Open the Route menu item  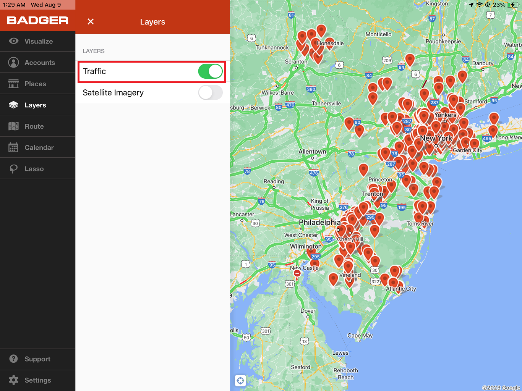[37, 126]
